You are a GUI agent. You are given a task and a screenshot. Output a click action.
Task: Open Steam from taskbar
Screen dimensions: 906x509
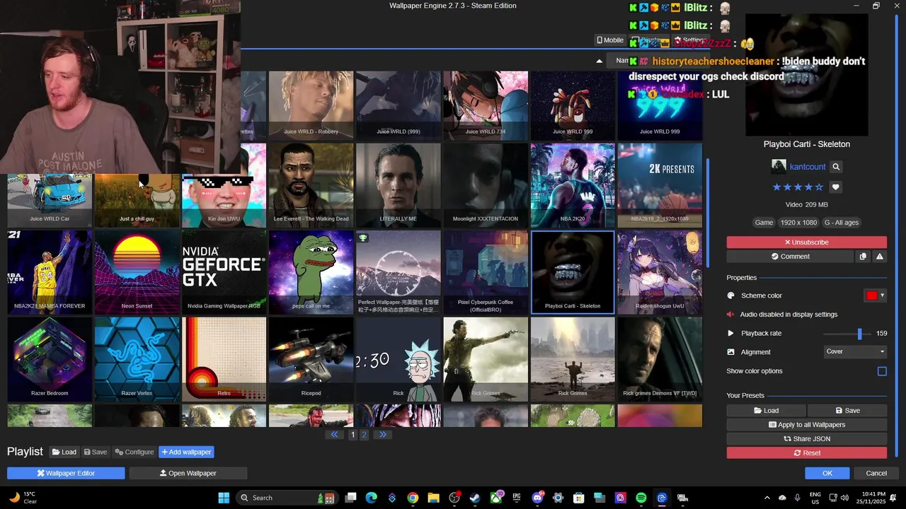coord(475,498)
